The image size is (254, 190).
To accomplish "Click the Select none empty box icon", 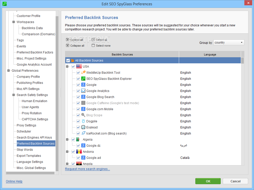I will point(93,45).
